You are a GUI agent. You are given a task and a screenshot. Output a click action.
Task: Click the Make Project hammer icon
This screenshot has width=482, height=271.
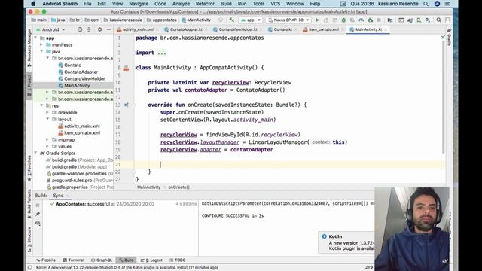(x=231, y=20)
